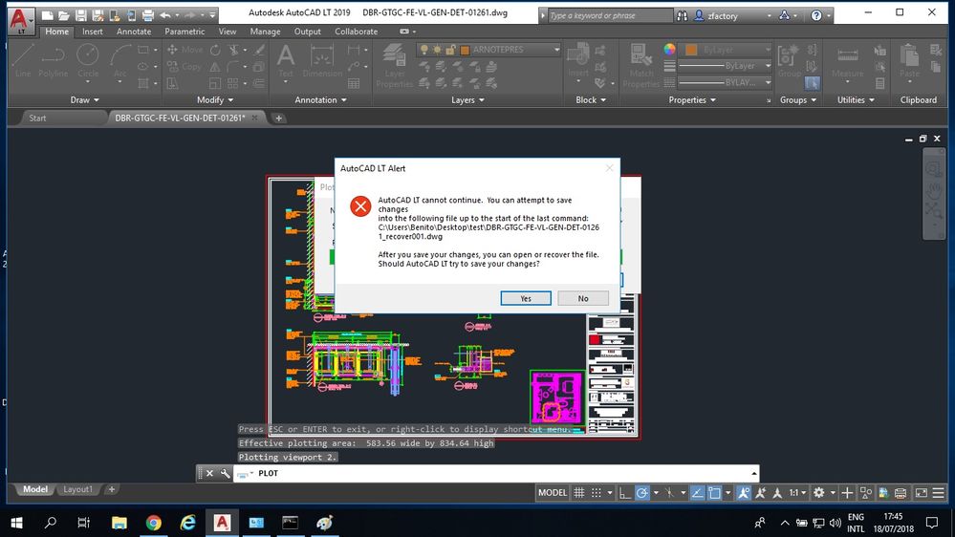Screen dimensions: 955x537
Task: Click Yes to save changes in alert
Action: coord(526,298)
